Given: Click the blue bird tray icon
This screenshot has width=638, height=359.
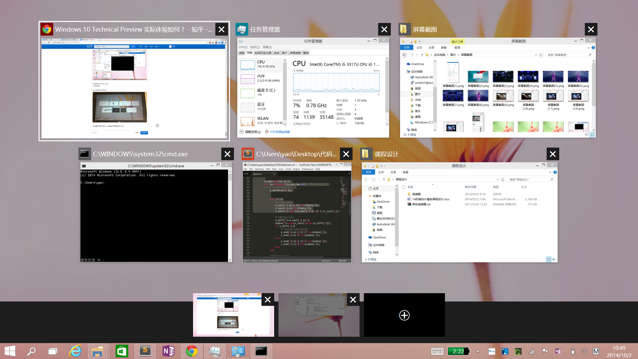Looking at the screenshot, I should [505, 351].
